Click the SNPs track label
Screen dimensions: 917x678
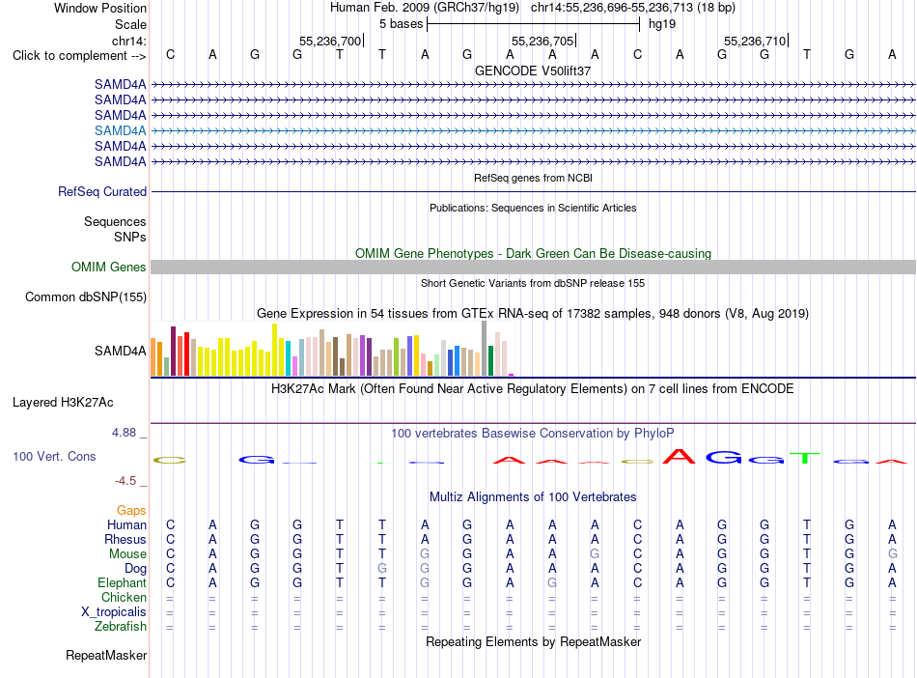(130, 237)
